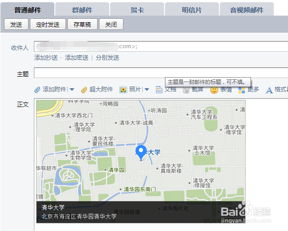Click the 超大附件 text label
The height and width of the screenshot is (231, 288).
click(x=101, y=89)
